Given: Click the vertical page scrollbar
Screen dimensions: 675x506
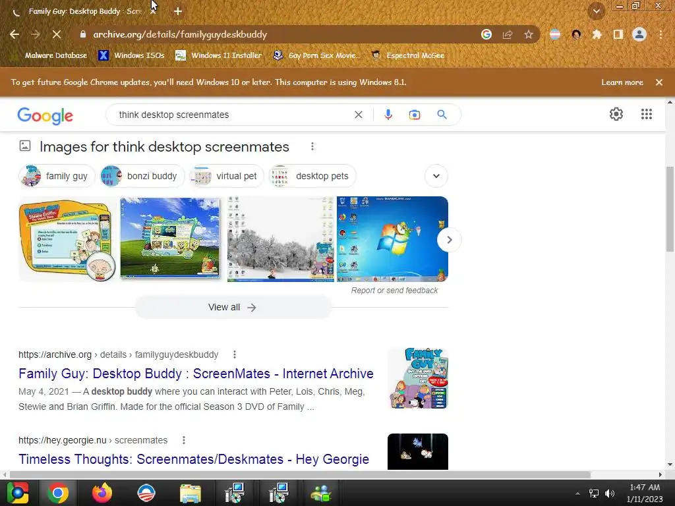Looking at the screenshot, I should point(670,209).
